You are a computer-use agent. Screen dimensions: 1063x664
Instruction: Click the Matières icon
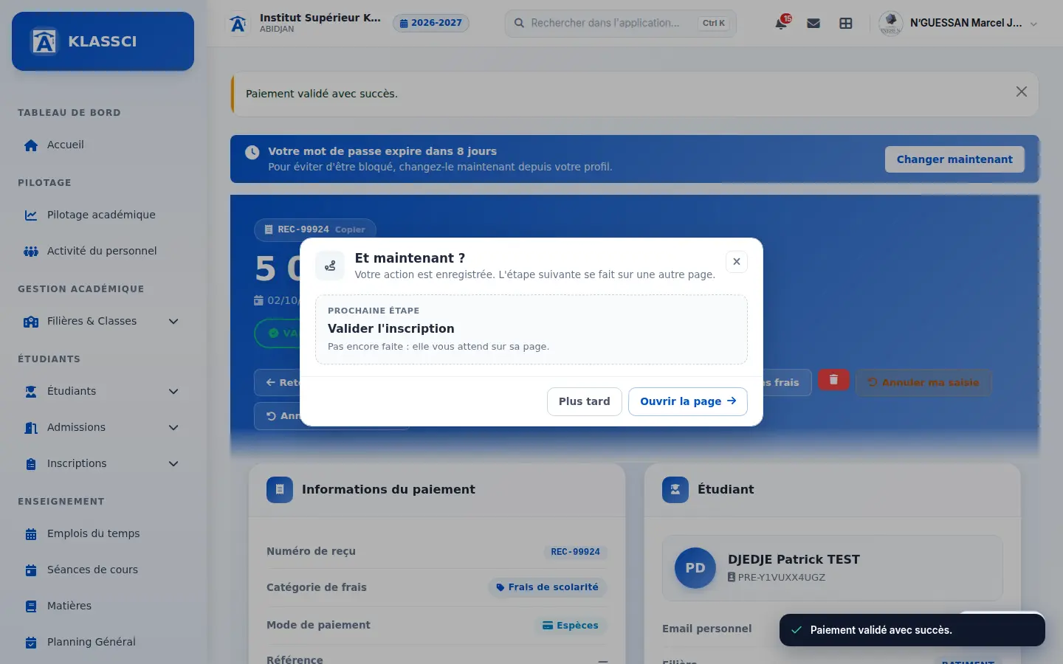(x=31, y=606)
